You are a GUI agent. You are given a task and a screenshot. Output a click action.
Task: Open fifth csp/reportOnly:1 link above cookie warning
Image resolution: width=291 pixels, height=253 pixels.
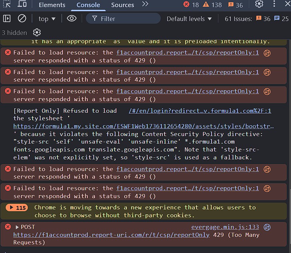click(x=187, y=188)
